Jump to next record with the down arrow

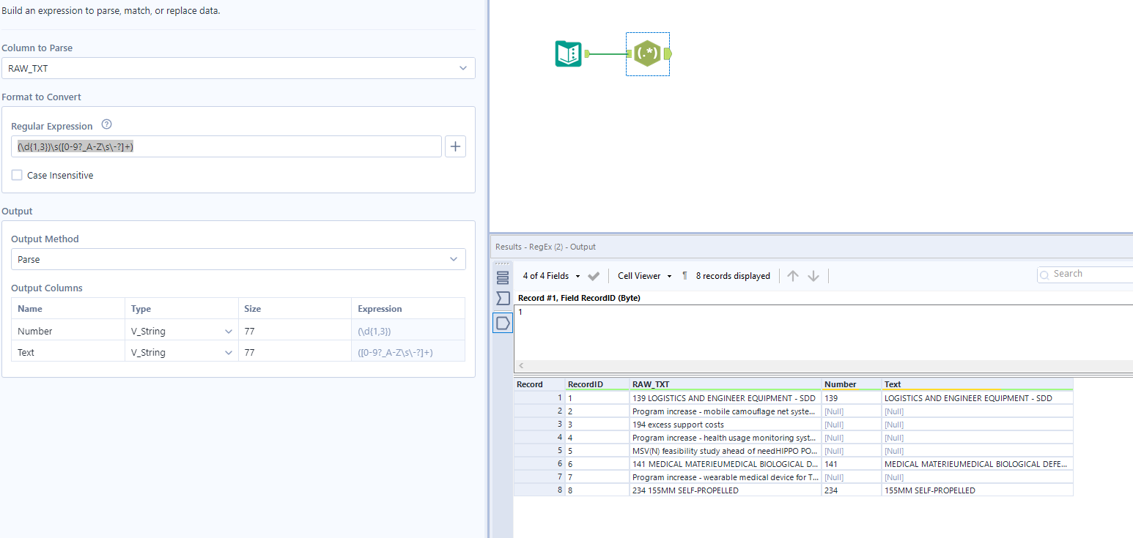[x=813, y=276]
